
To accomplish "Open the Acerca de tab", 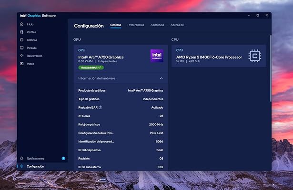I will coord(177,25).
